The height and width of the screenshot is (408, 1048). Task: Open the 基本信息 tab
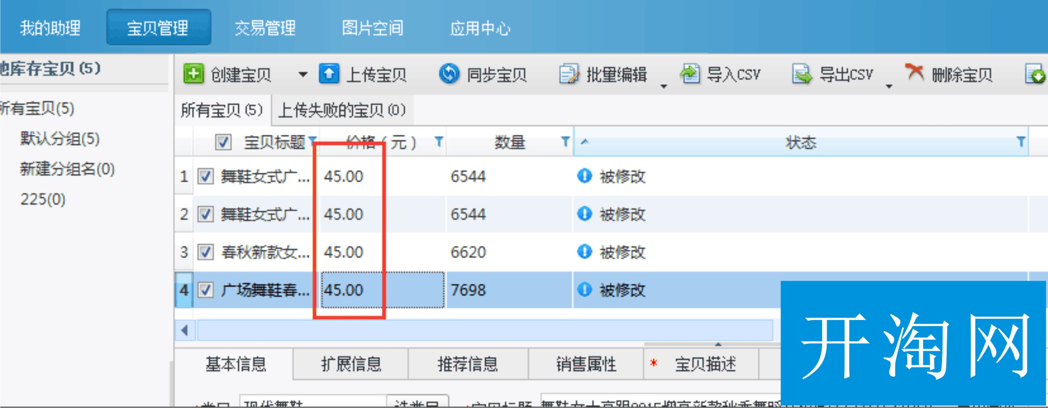click(236, 364)
